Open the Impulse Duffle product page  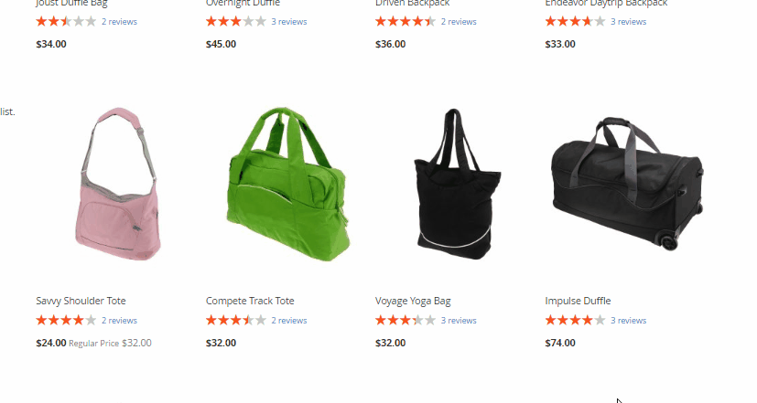tap(578, 301)
